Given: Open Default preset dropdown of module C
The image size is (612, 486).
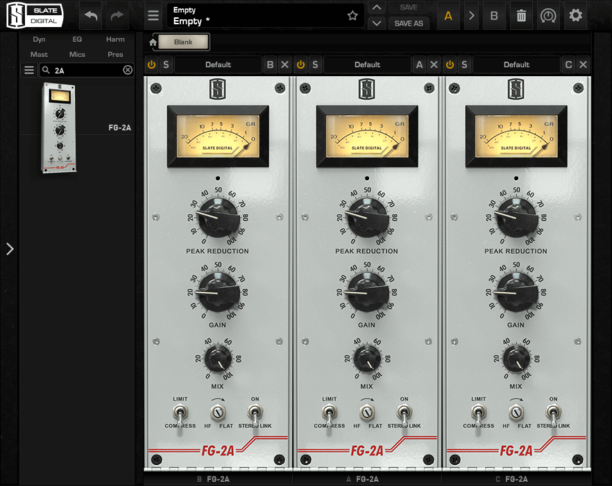Looking at the screenshot, I should point(516,64).
